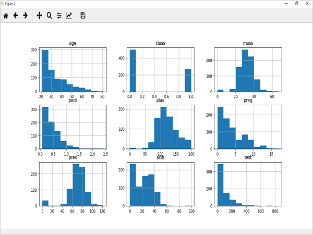Select the Zoom to rectangle magnifier

[49, 16]
